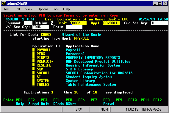Image resolution: width=169 pixels, height=113 pixels.
Task: Click the PAYROLL application ID in the list
Action: coord(44,50)
